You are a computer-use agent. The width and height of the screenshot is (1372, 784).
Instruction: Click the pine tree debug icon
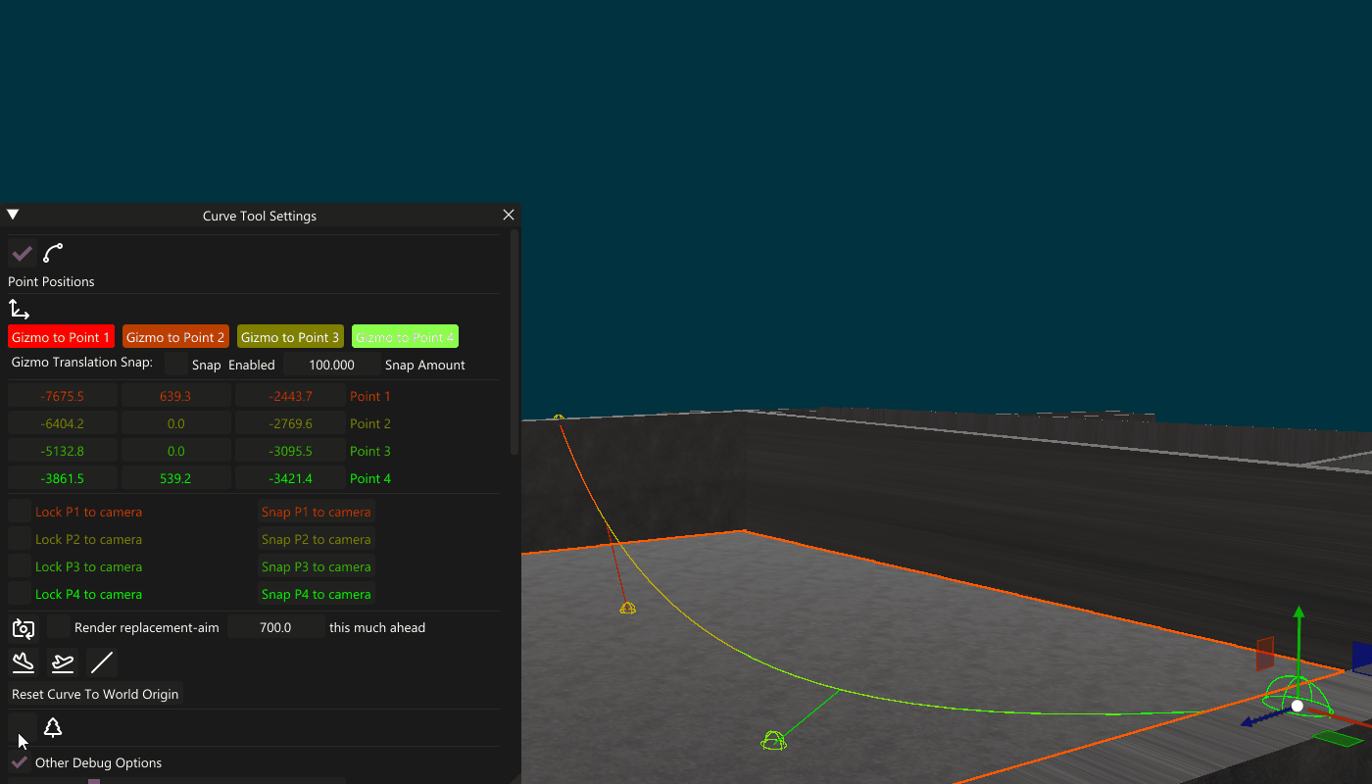pos(53,727)
